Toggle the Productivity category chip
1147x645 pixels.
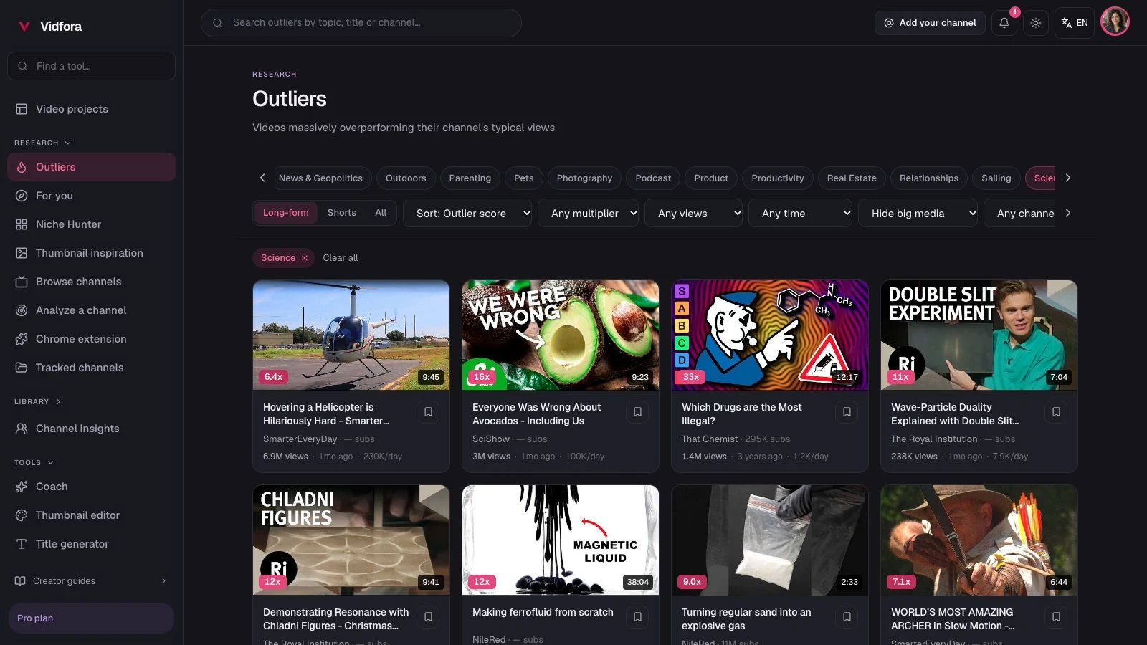pyautogui.click(x=777, y=178)
